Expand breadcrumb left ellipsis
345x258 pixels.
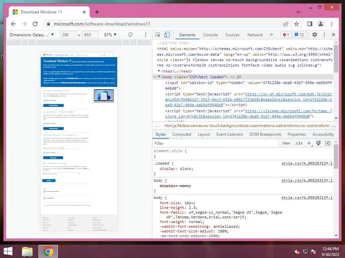point(157,126)
